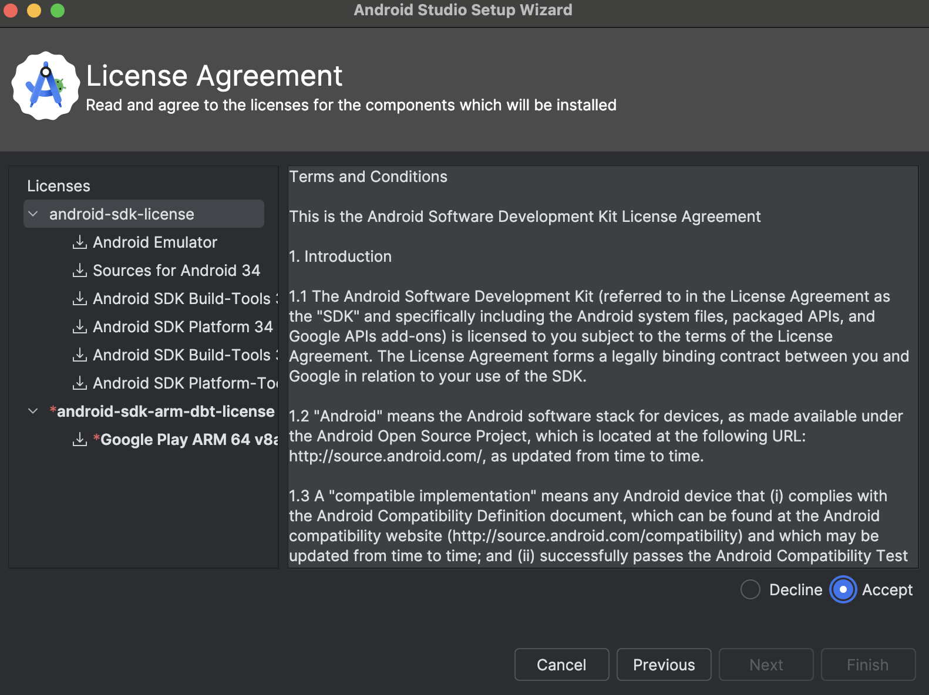Select Google Play ARM 64 v8a item
929x695 pixels.
click(185, 440)
